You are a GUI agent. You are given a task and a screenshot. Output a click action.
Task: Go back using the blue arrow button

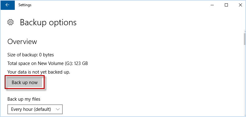7,5
